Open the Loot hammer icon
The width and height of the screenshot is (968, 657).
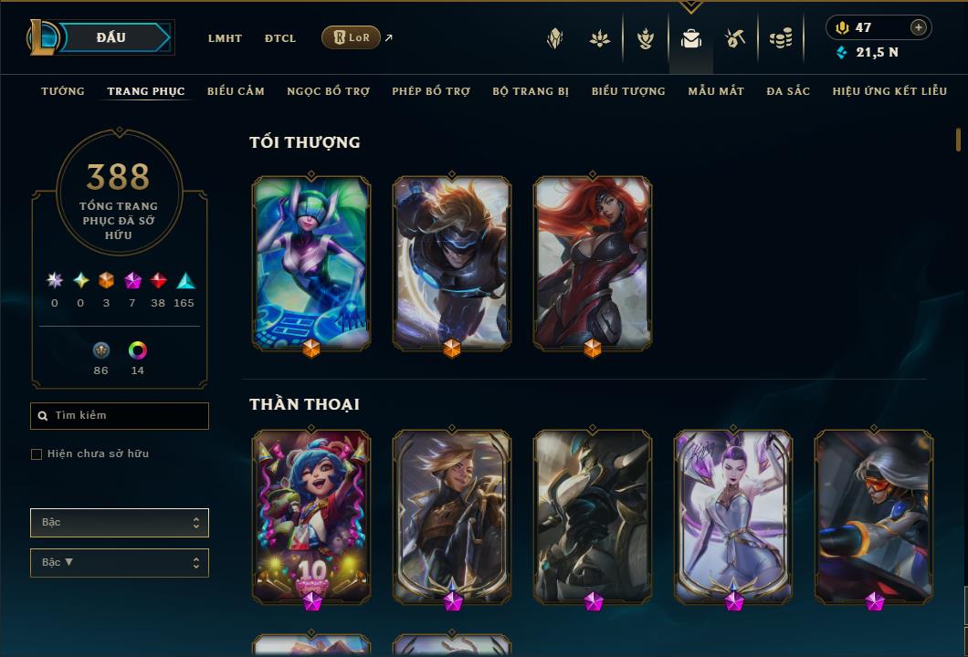tap(735, 39)
